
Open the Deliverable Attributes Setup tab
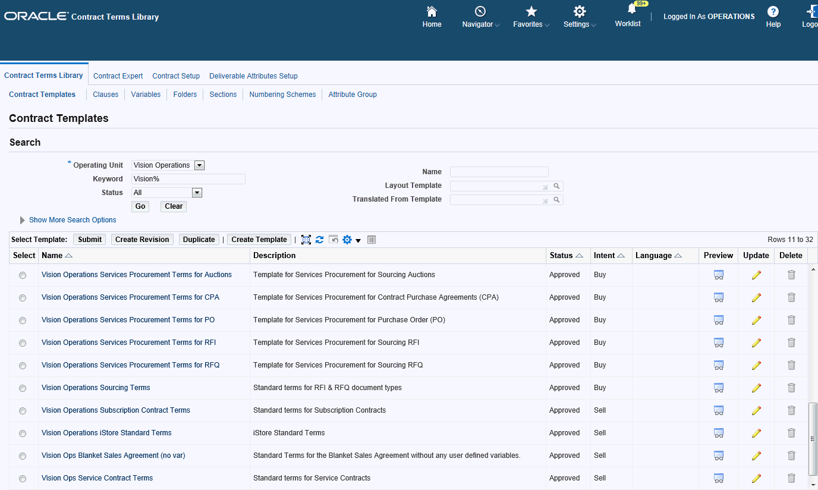(253, 76)
